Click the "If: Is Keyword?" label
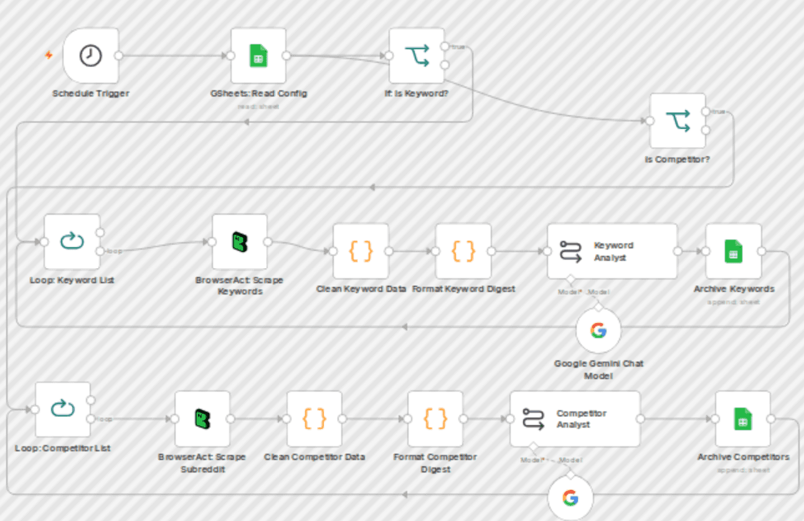Screen dimensions: 804x521 (417, 94)
